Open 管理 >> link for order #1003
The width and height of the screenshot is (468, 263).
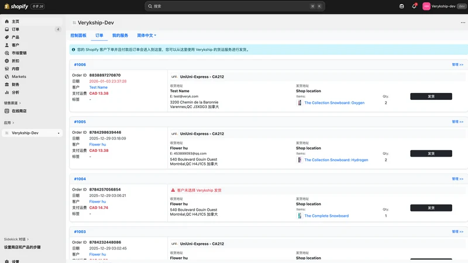457,231
